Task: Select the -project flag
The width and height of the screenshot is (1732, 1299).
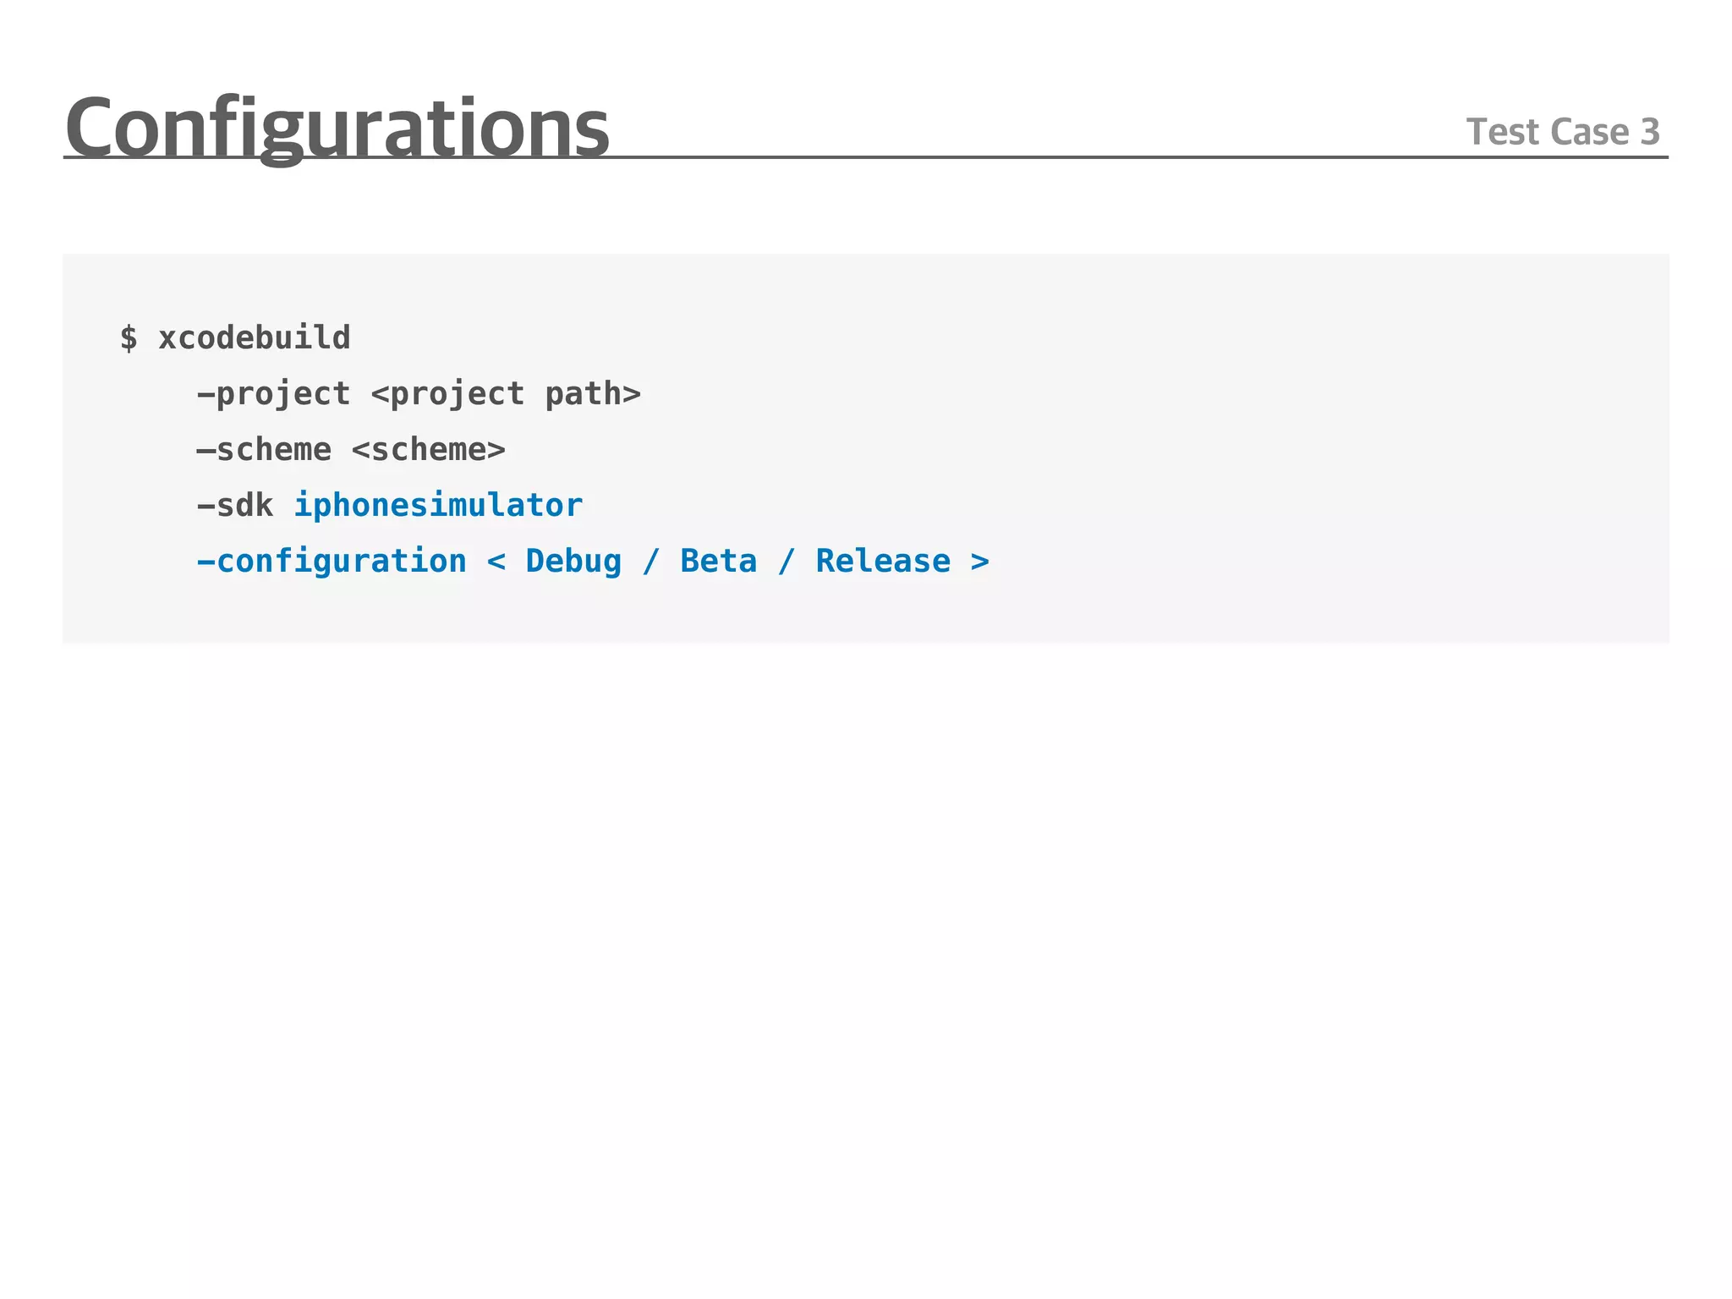Action: click(x=273, y=394)
